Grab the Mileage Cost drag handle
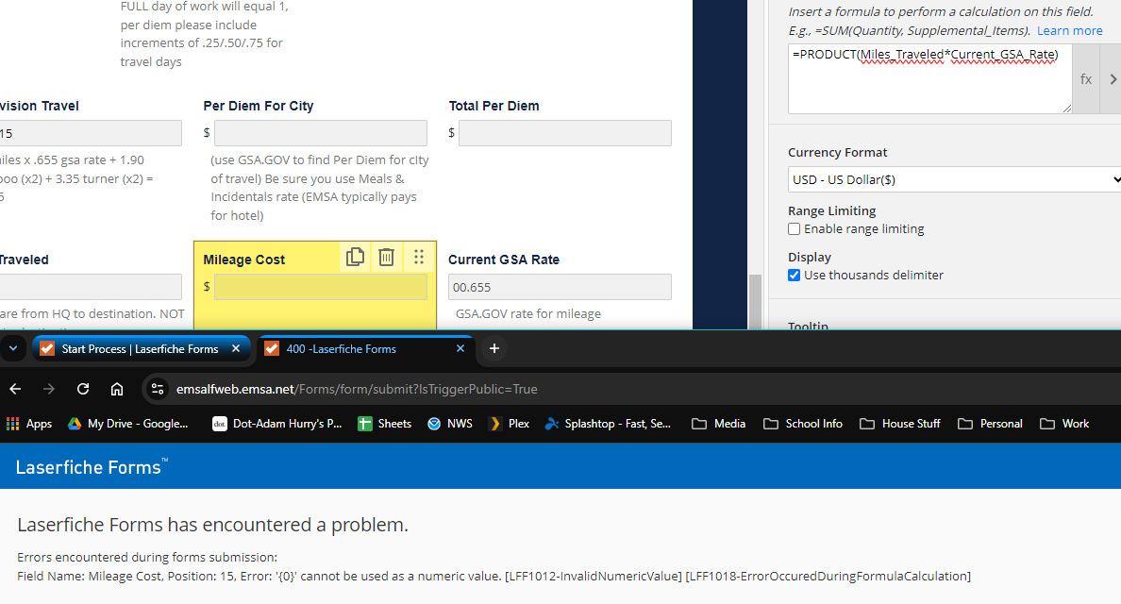 419,257
